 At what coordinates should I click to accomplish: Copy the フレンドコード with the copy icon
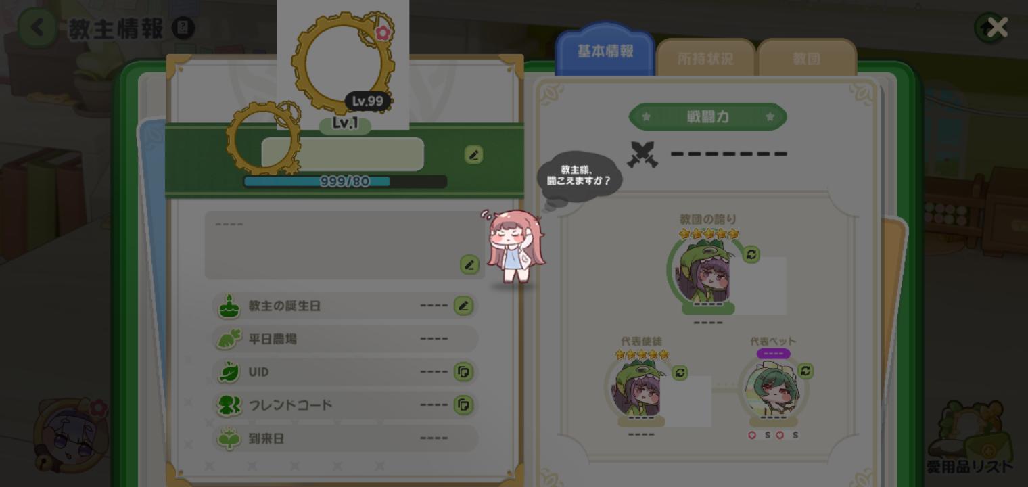click(x=463, y=404)
